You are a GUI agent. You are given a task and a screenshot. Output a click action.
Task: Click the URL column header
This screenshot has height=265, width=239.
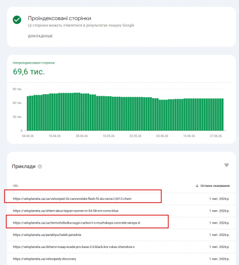click(x=16, y=186)
